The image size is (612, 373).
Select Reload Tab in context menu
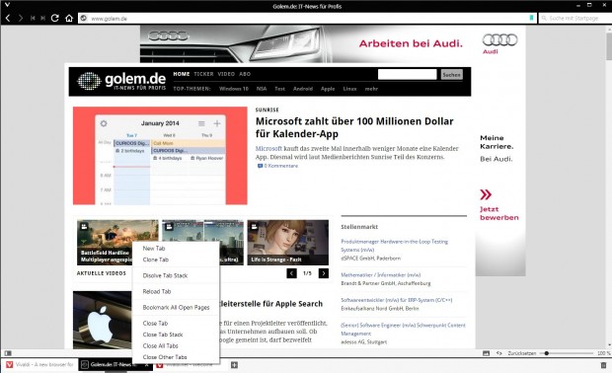click(157, 291)
